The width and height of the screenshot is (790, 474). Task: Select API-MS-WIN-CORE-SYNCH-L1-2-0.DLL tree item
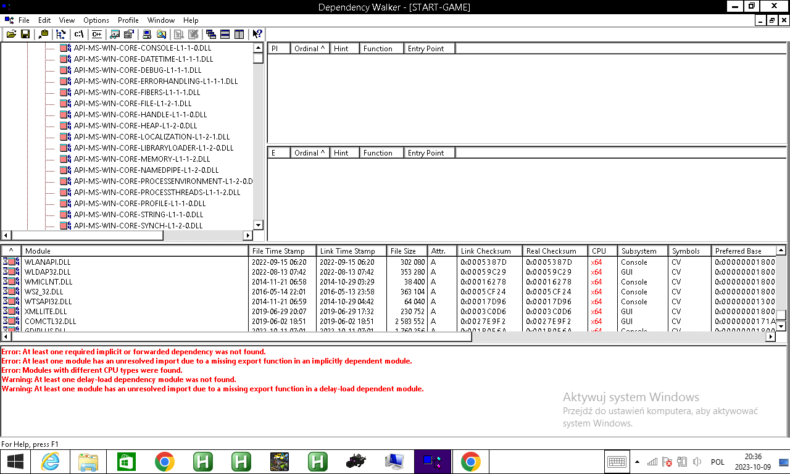138,226
